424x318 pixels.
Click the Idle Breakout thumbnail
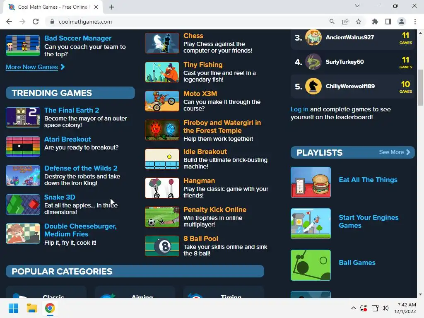(x=162, y=159)
